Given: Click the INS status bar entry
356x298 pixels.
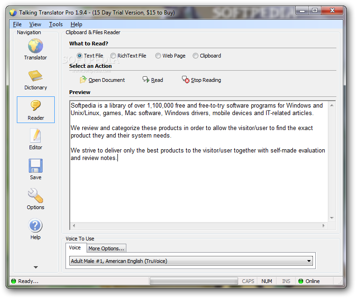Looking at the screenshot, I should coord(286,281).
